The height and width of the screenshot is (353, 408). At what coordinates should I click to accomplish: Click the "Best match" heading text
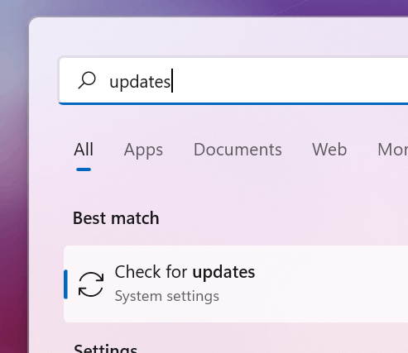coord(116,218)
